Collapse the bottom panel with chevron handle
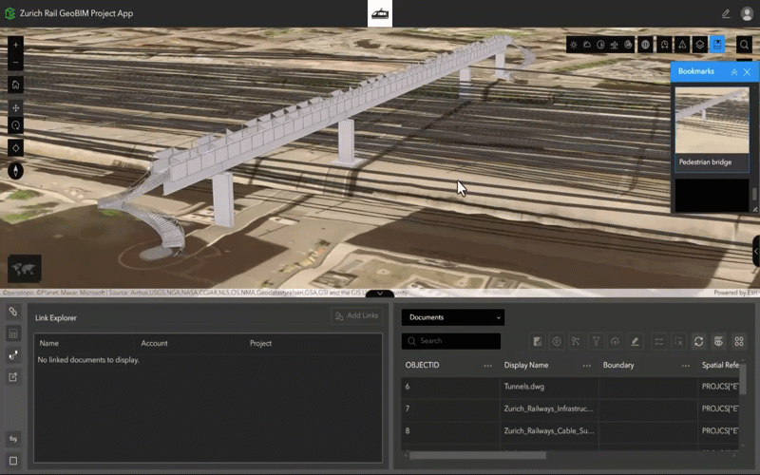Image resolution: width=760 pixels, height=475 pixels. pyautogui.click(x=380, y=294)
